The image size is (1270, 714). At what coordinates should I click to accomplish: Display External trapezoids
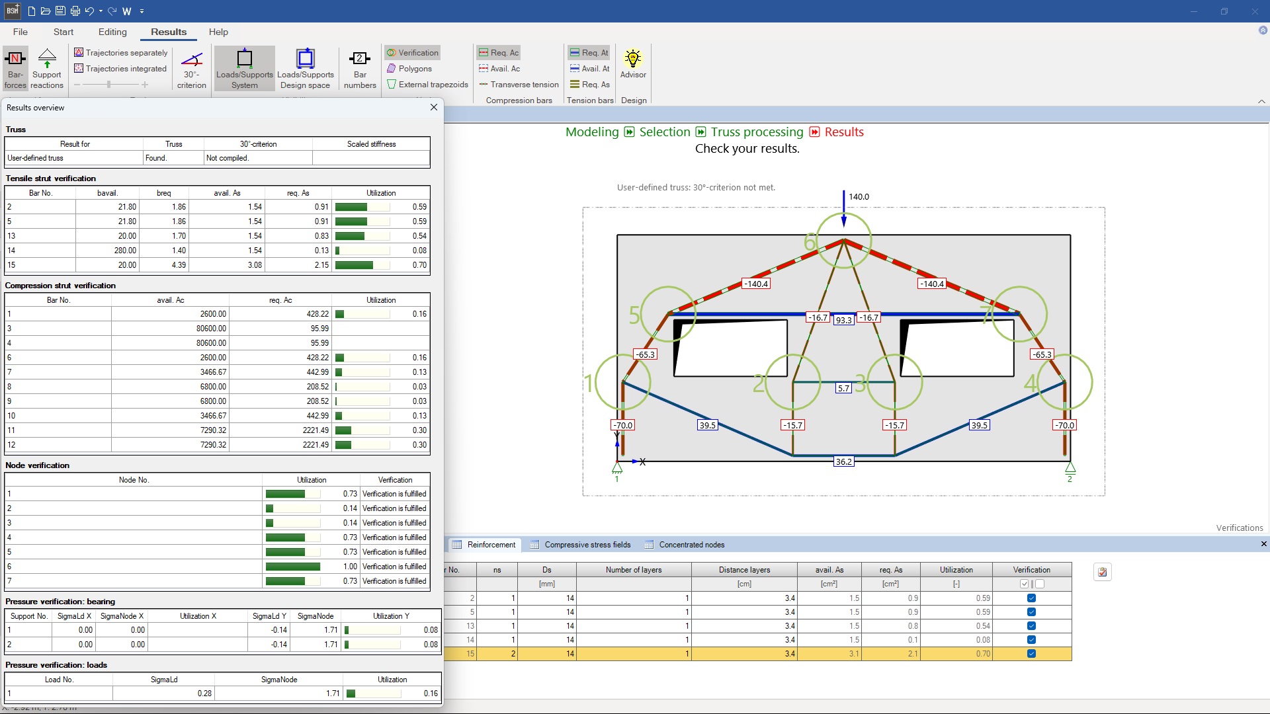[x=427, y=84]
